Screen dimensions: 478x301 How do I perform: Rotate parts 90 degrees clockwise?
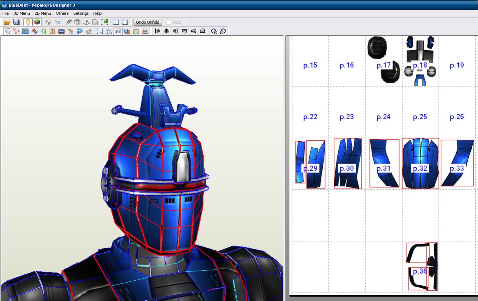point(223,31)
